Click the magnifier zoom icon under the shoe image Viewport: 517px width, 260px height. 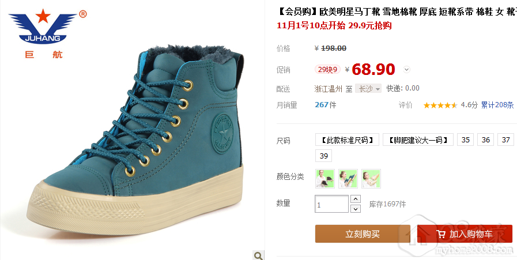click(x=258, y=255)
